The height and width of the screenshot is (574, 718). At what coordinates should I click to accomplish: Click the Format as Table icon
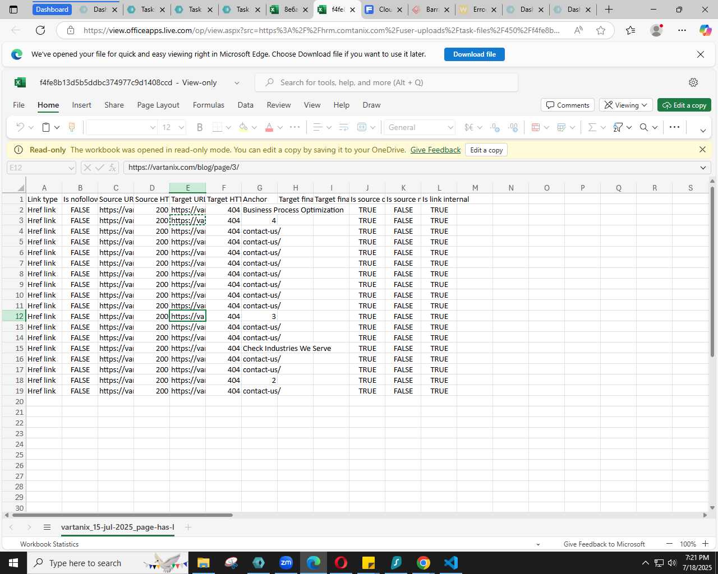tap(561, 127)
